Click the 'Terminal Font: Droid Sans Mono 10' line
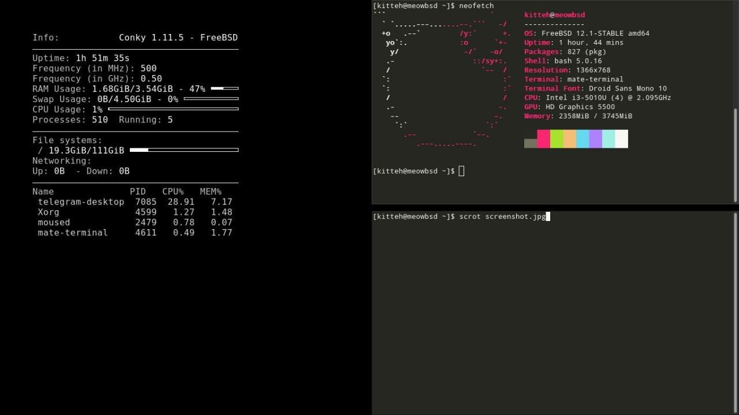The width and height of the screenshot is (739, 415). [x=595, y=89]
